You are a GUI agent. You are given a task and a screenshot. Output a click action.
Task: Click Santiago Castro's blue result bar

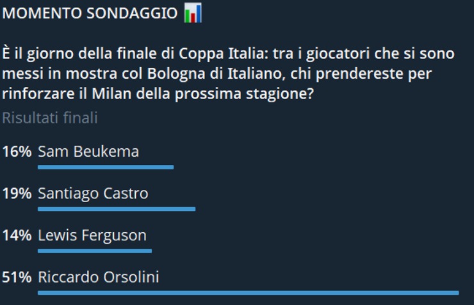pos(117,208)
